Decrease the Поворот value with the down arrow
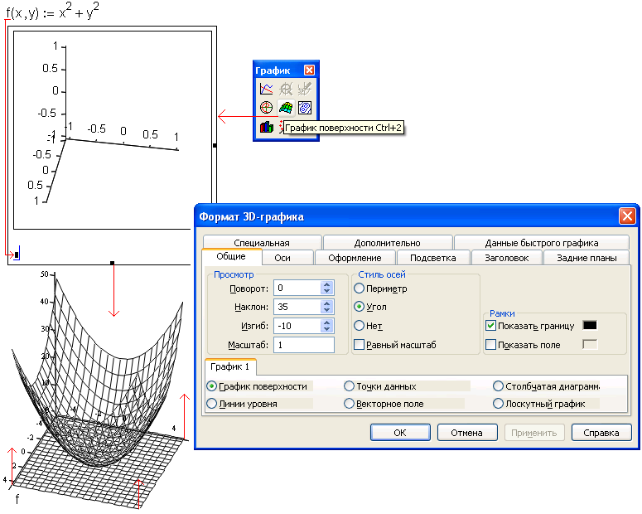Viewport: 642px width, 514px height. coord(326,291)
